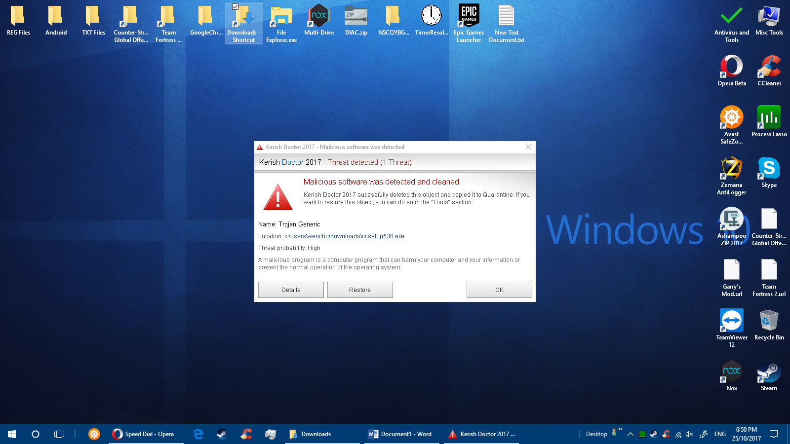The image size is (790, 444).
Task: Open the GoogleChrome desktop folder
Action: pos(206,21)
